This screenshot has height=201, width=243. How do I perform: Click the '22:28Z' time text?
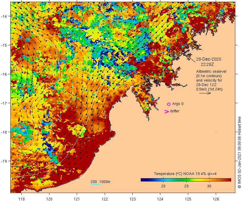coord(207,64)
